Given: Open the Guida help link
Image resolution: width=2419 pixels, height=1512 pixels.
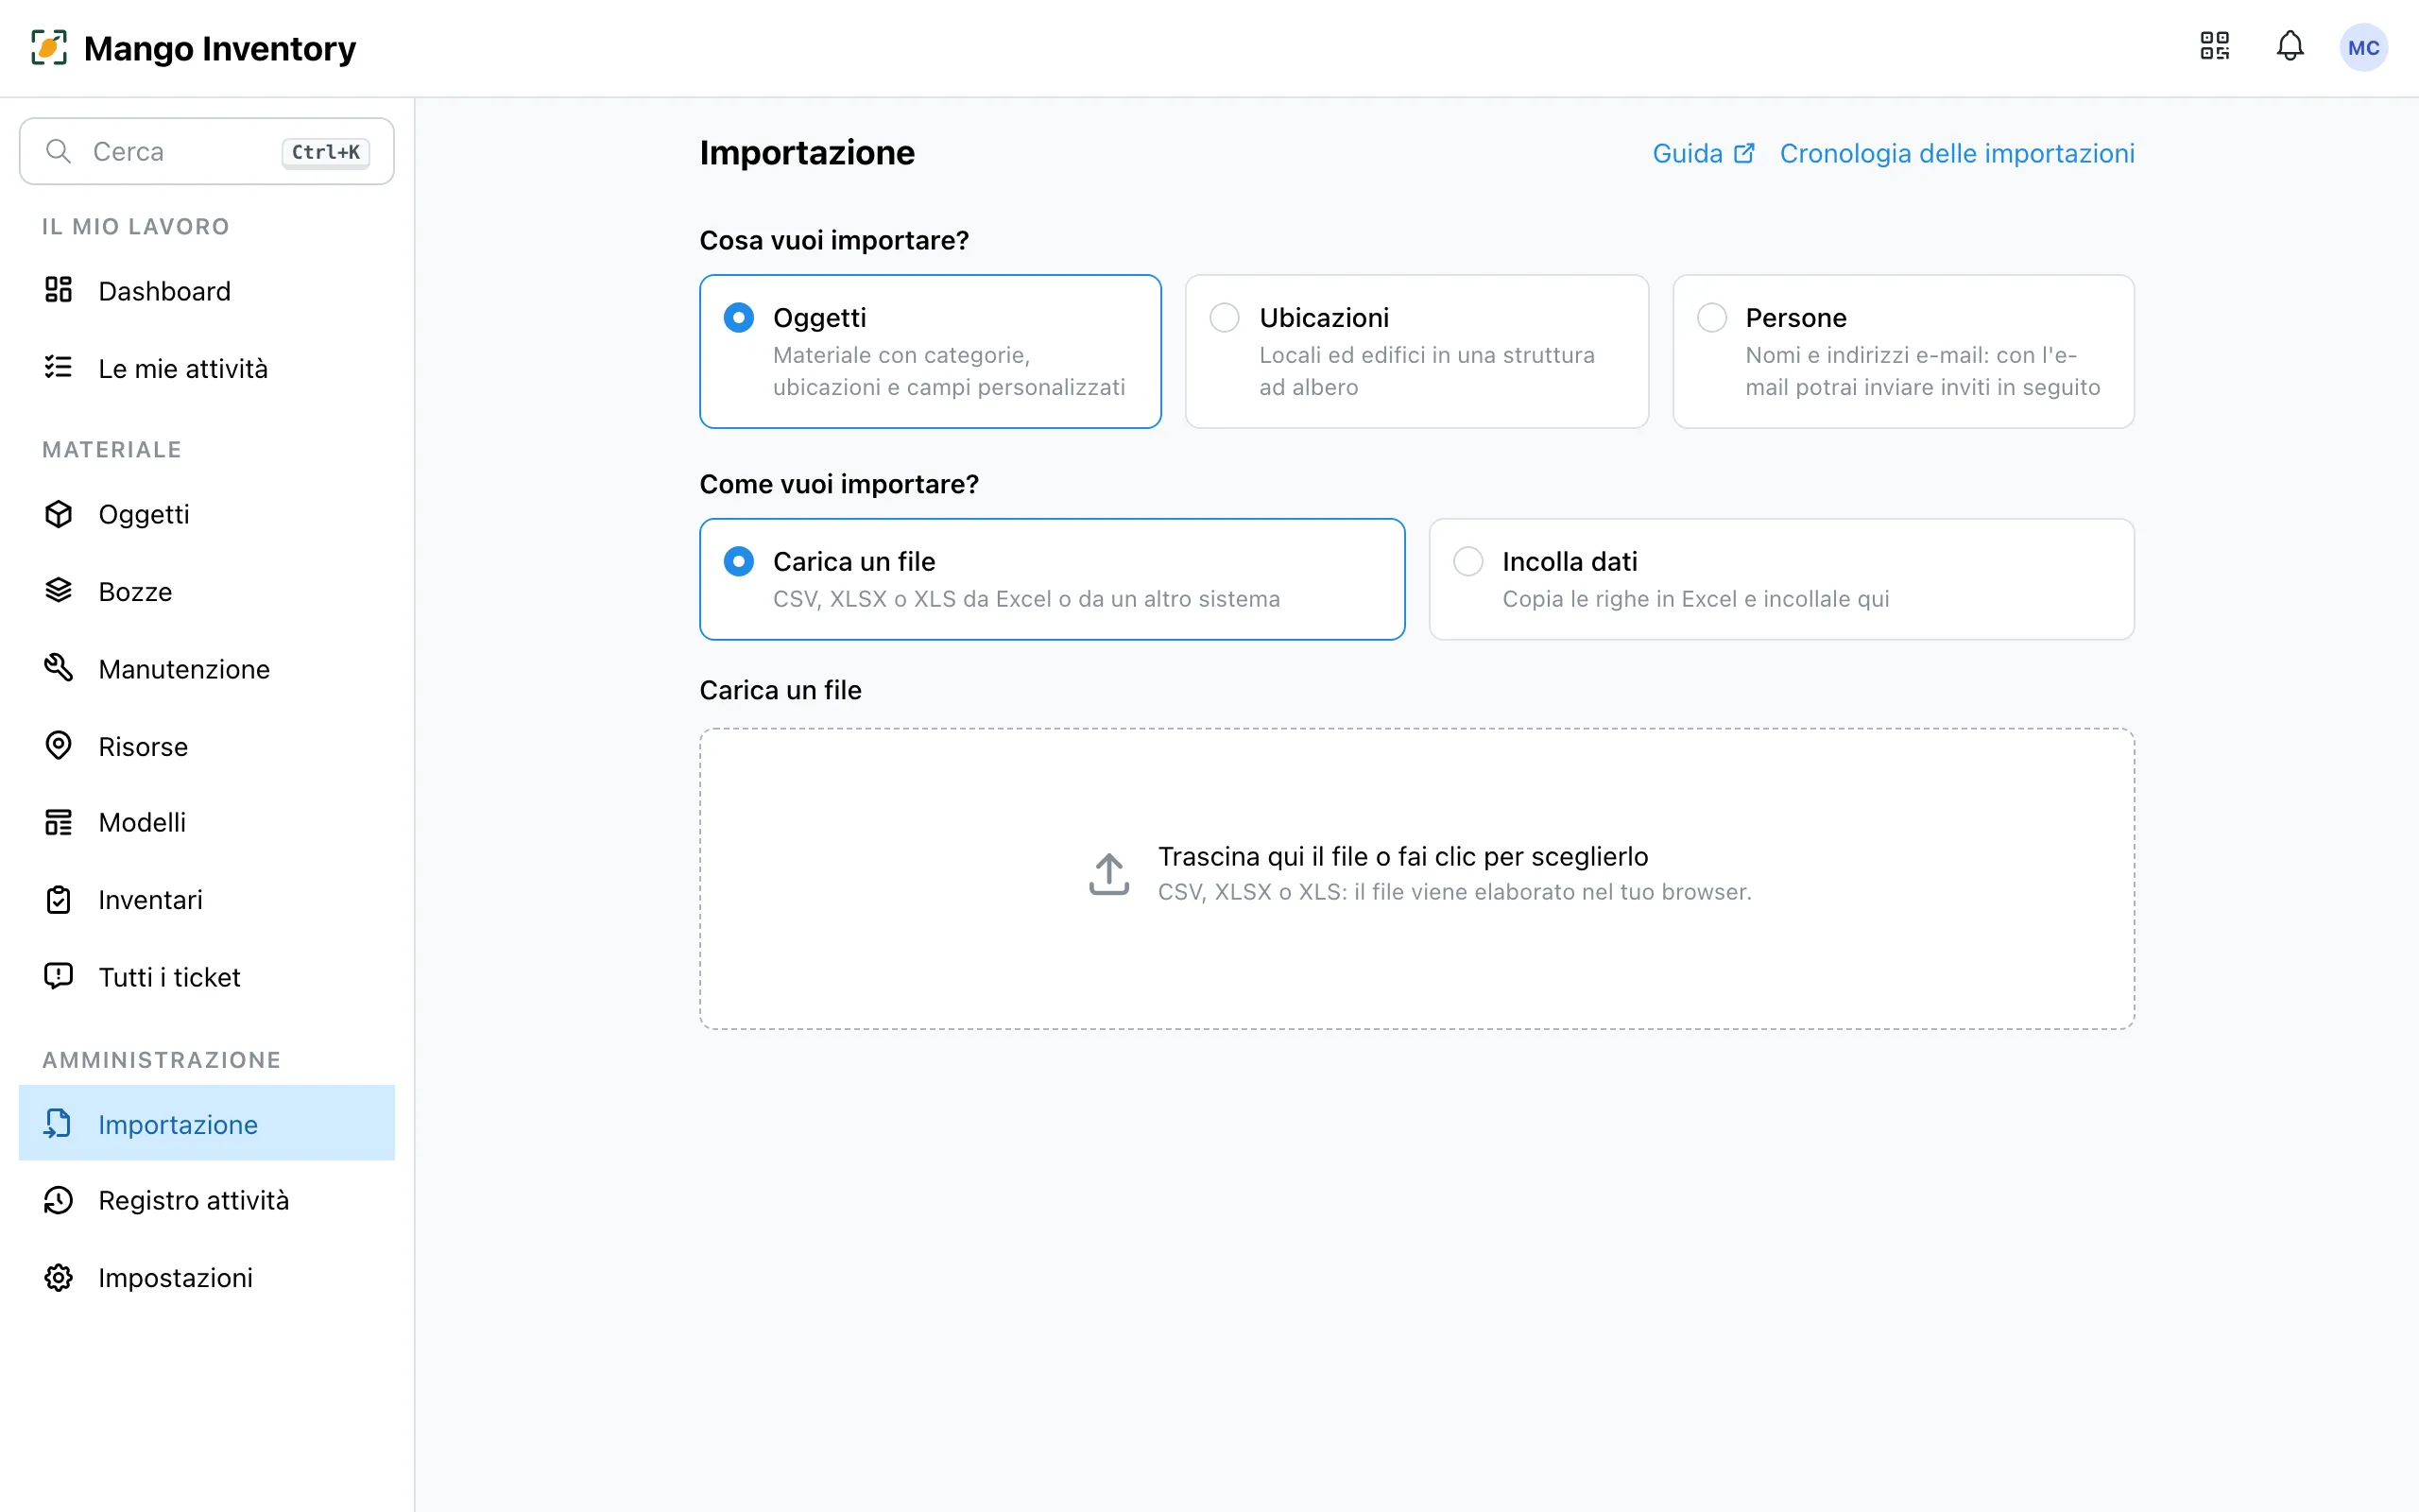Looking at the screenshot, I should pyautogui.click(x=1703, y=153).
